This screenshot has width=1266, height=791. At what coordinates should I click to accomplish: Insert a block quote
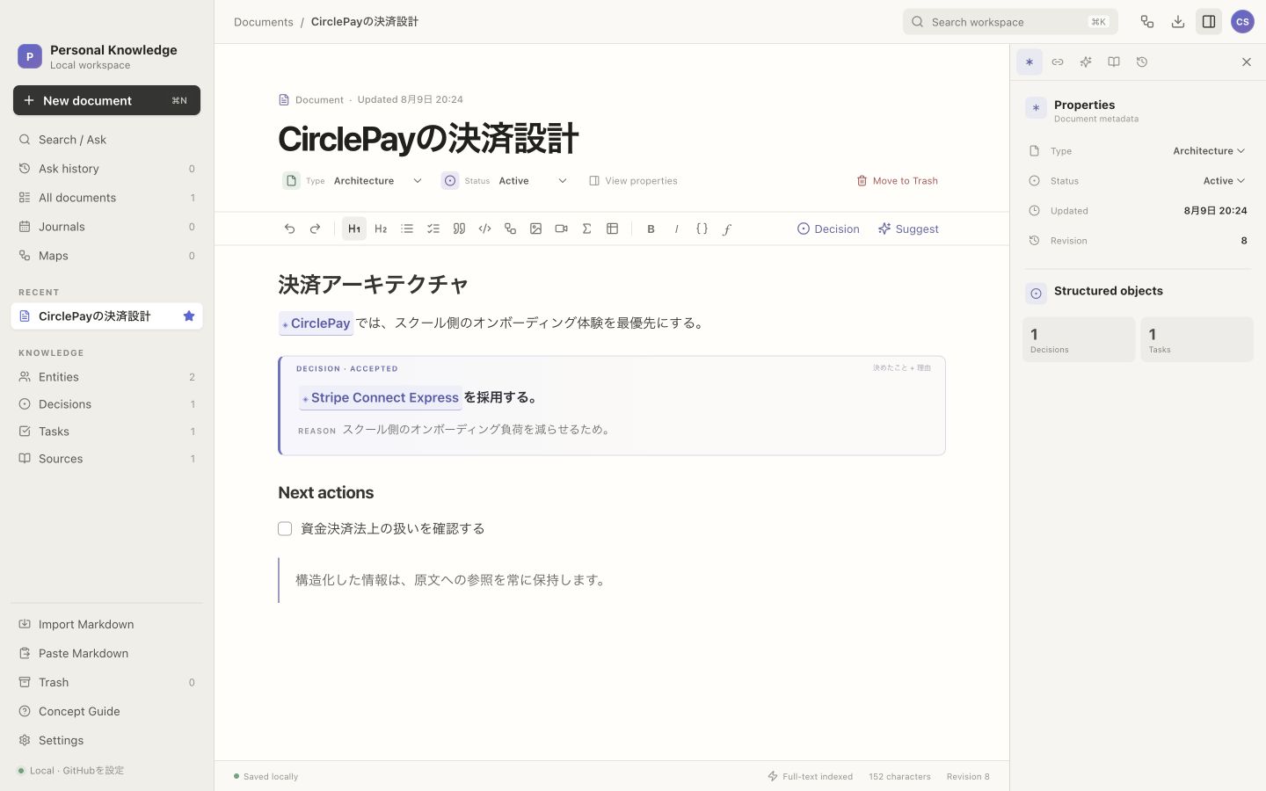coord(459,229)
